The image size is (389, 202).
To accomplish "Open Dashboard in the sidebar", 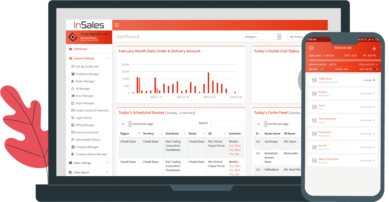I will (89, 49).
